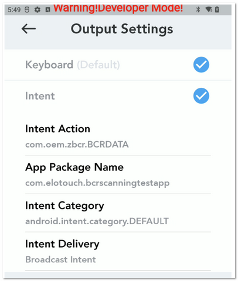Open the Intent Category setting
This screenshot has height=281, width=238.
click(118, 213)
